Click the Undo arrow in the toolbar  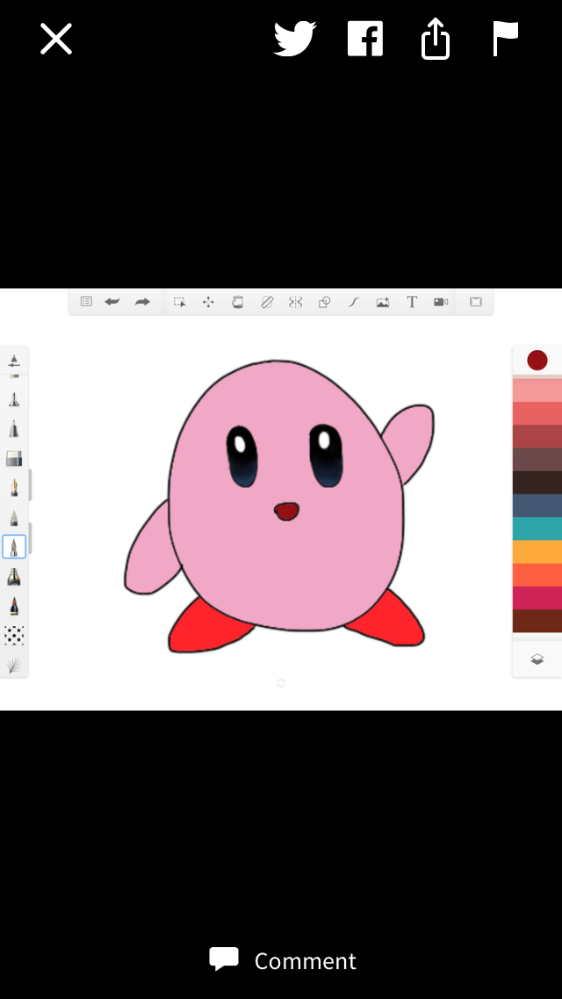(112, 302)
